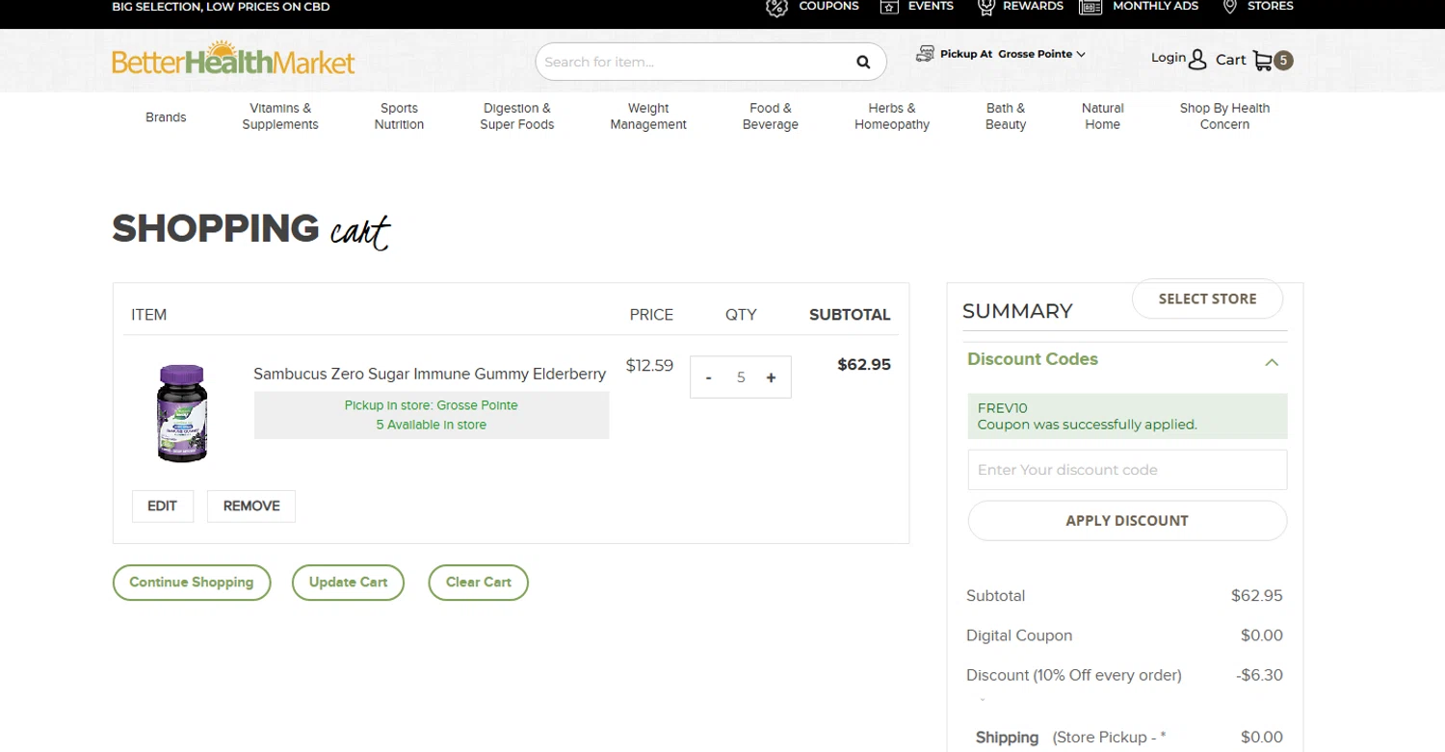1445x752 pixels.
Task: Click the item subtotal $62.95 in the table
Action: [864, 365]
